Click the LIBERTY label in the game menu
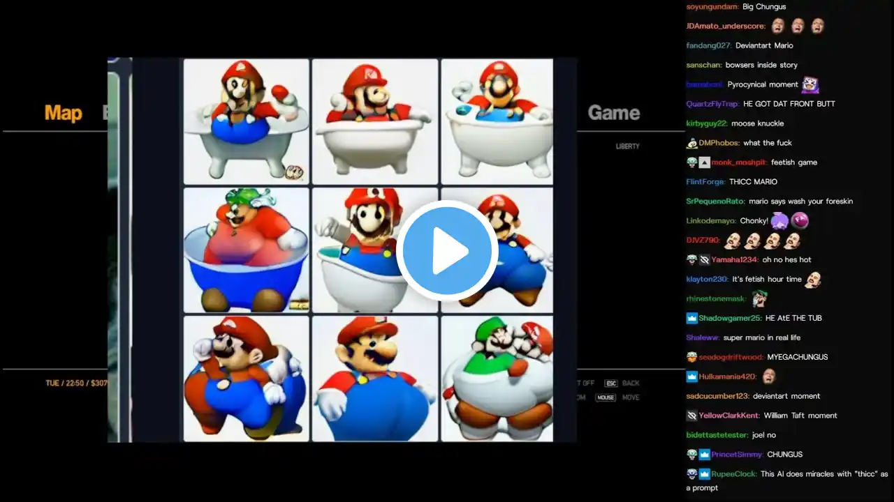Viewport: 894px width, 502px height. [x=627, y=146]
